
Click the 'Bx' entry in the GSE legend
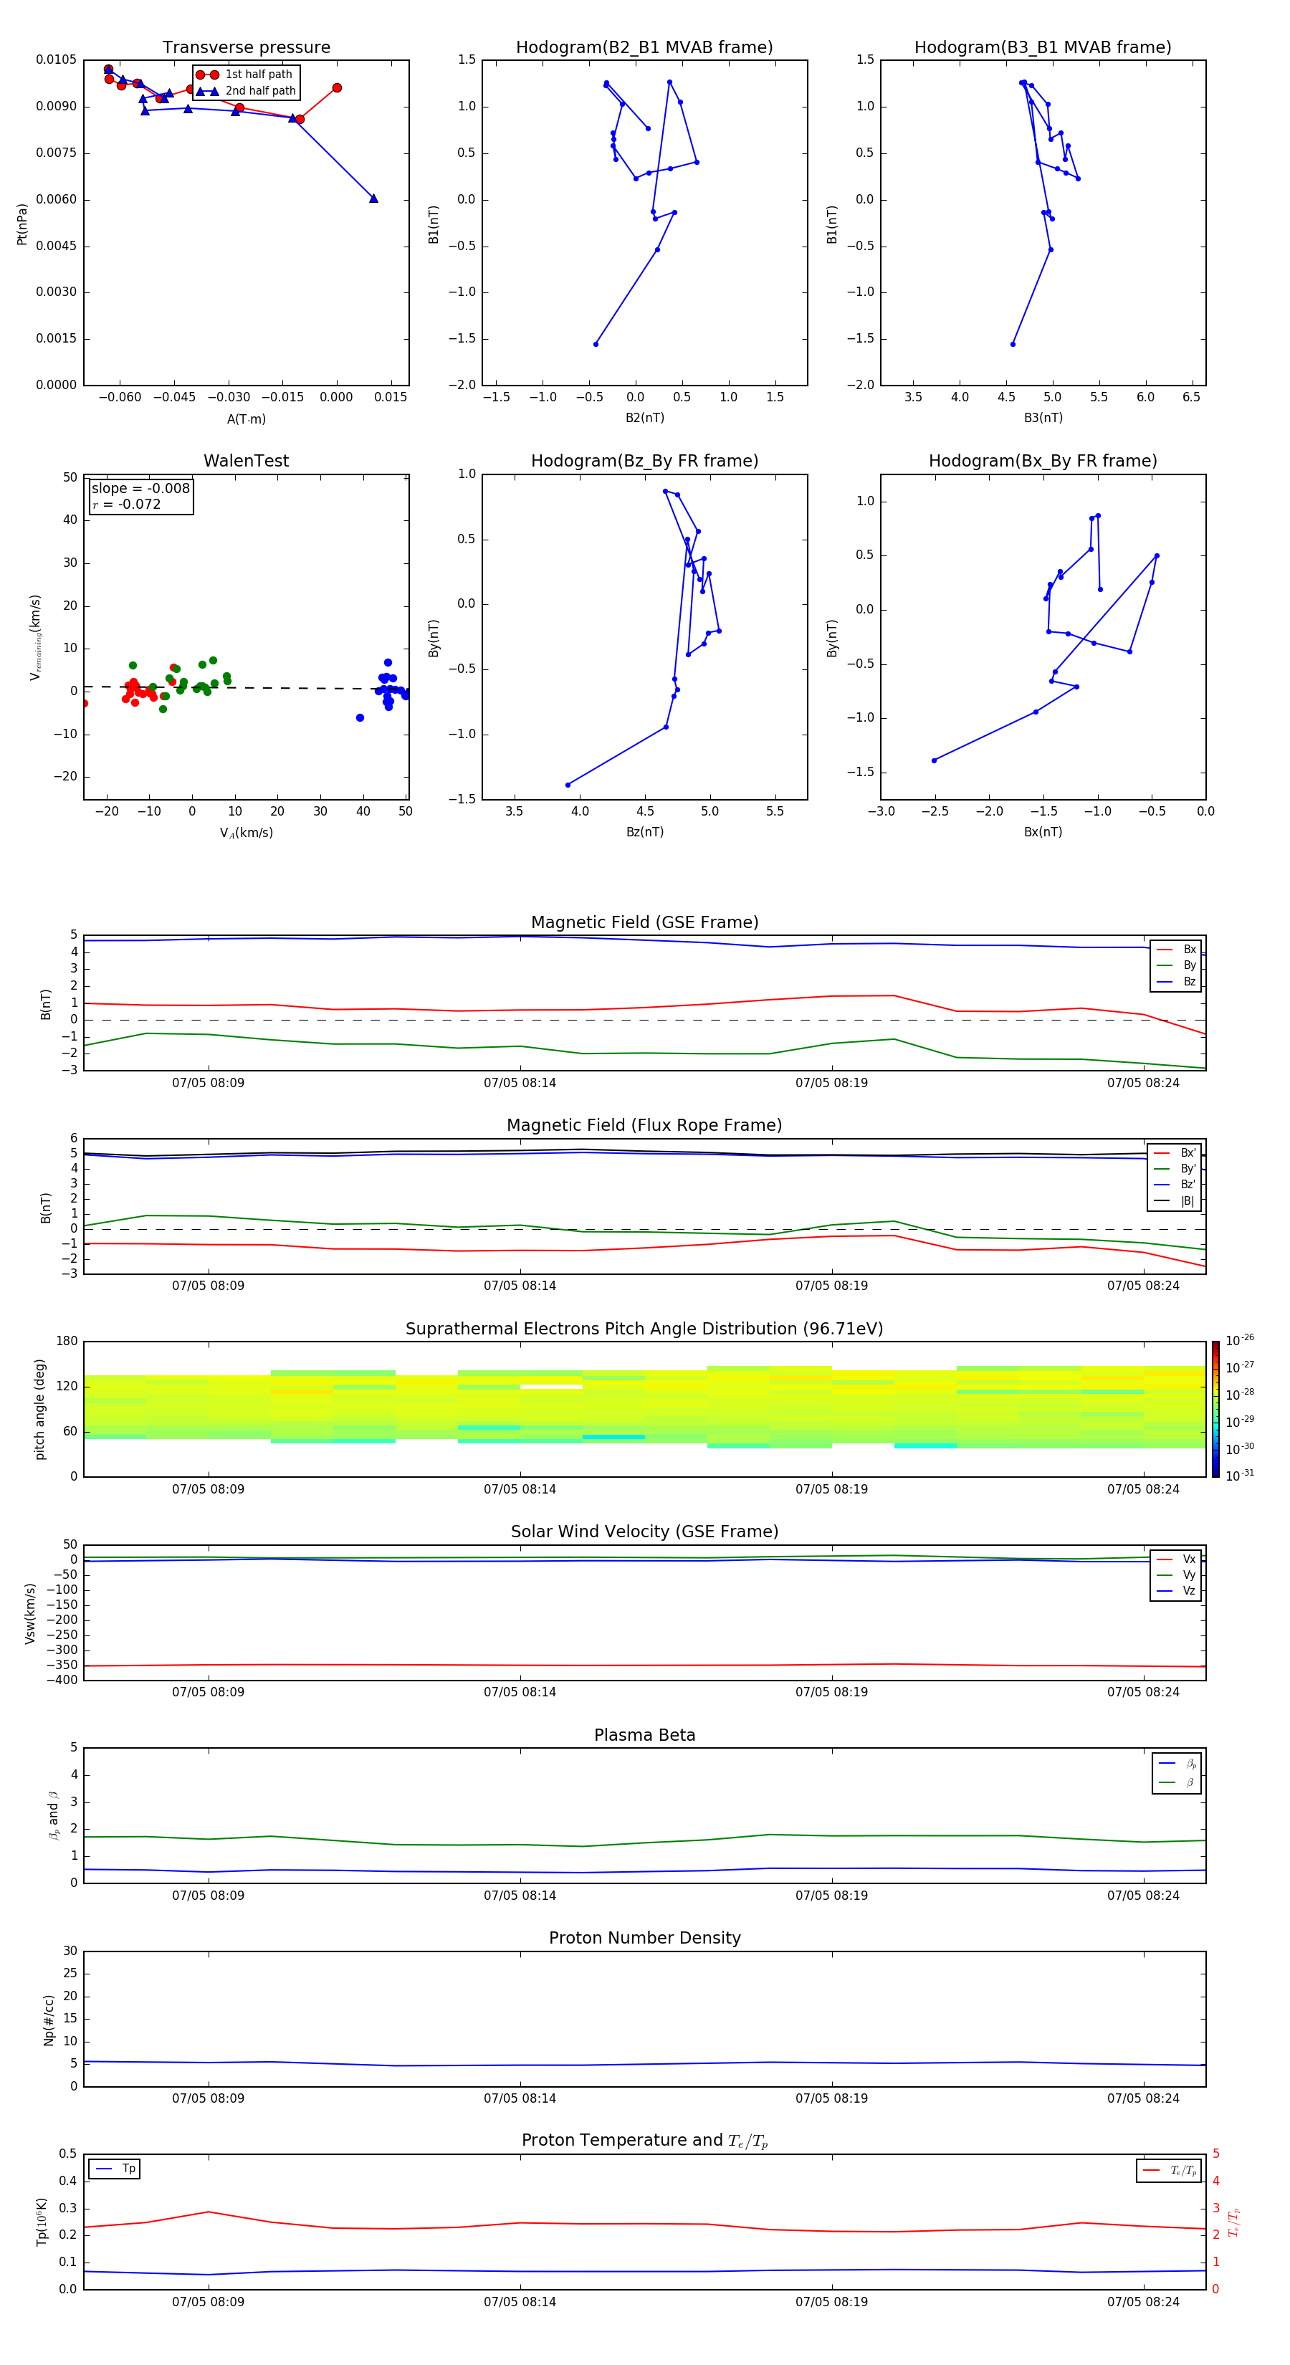(x=1176, y=950)
